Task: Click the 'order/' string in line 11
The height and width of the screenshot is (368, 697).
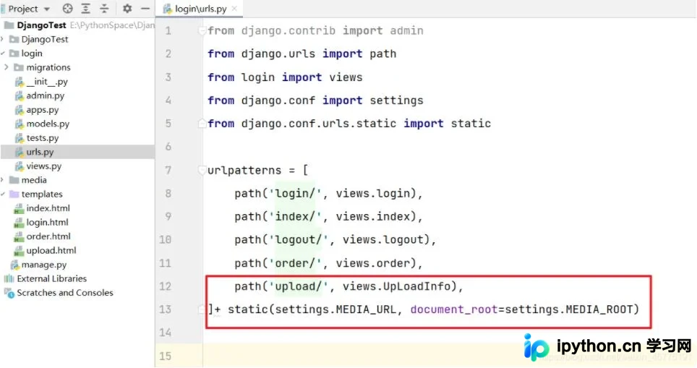Action: 295,263
